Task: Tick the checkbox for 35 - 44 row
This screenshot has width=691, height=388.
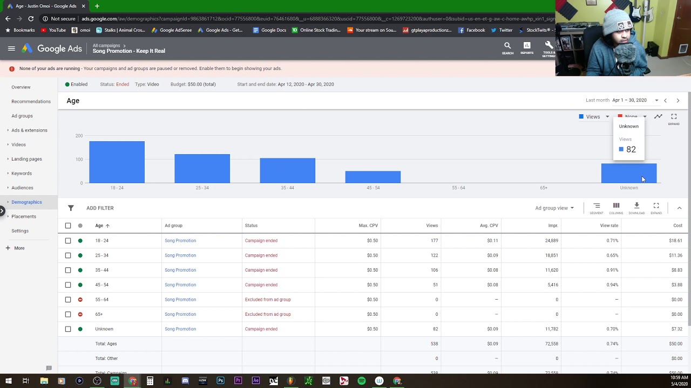Action: 68,270
